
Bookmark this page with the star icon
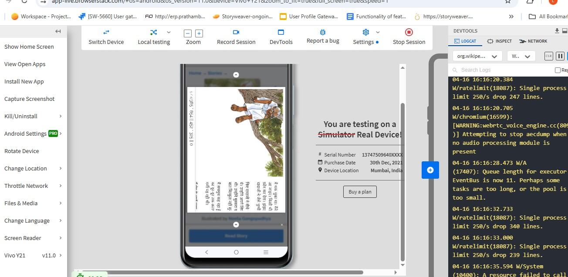(x=508, y=2)
